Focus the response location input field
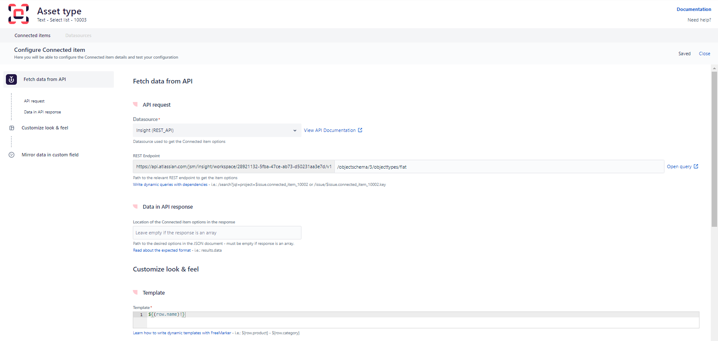The width and height of the screenshot is (718, 341). pyautogui.click(x=217, y=233)
